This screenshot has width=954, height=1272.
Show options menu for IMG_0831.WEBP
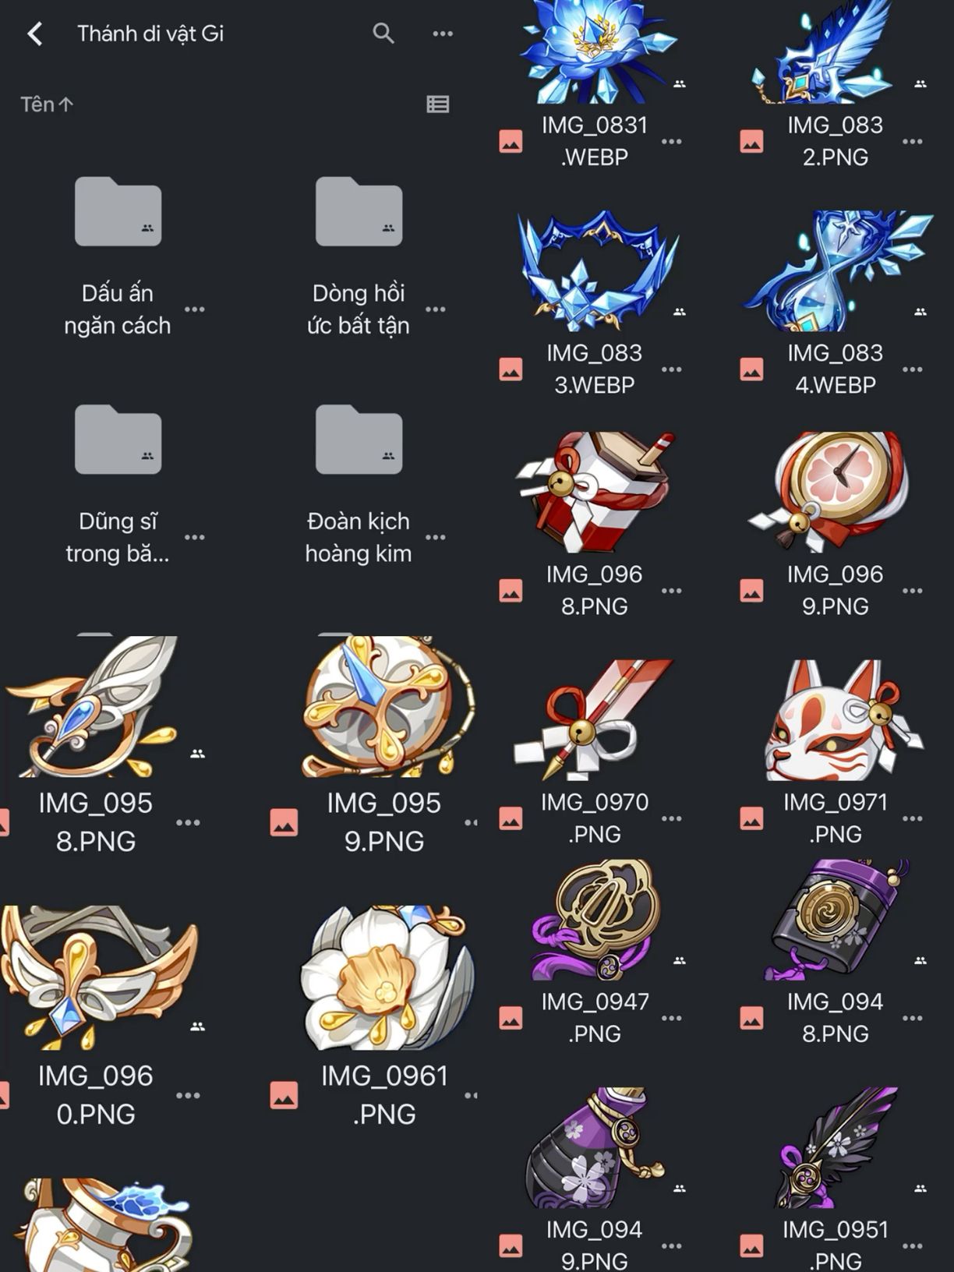pyautogui.click(x=672, y=142)
